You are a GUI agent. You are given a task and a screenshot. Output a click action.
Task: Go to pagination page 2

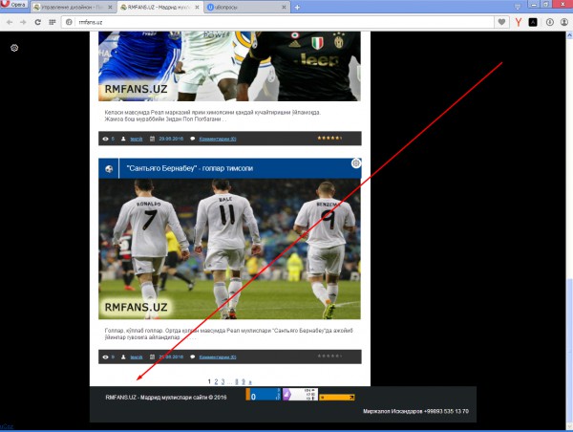tap(216, 382)
